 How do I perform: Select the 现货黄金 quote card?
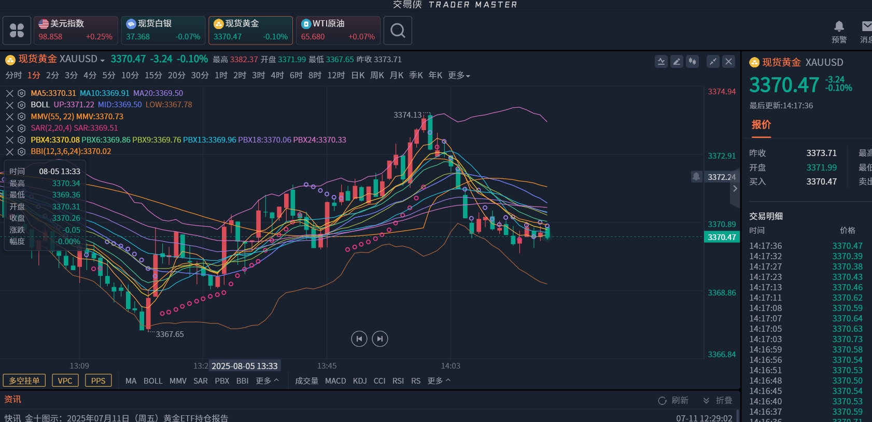[250, 31]
